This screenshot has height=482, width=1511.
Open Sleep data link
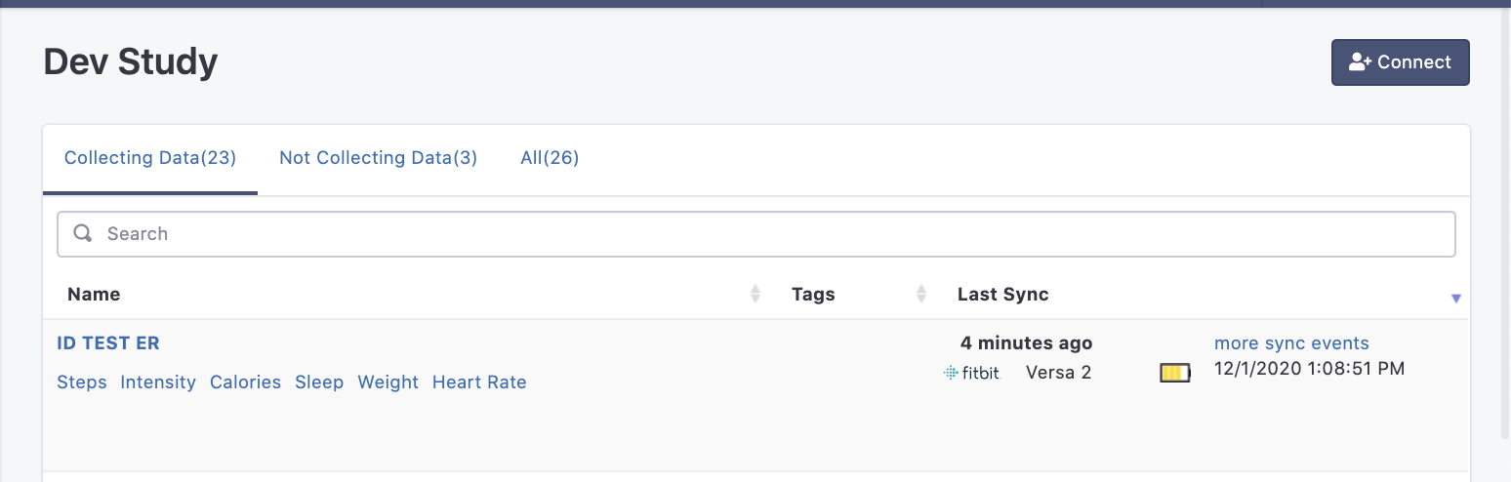(319, 382)
